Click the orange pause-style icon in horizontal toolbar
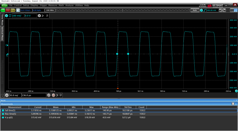The image size is (238, 131). coord(53,95)
